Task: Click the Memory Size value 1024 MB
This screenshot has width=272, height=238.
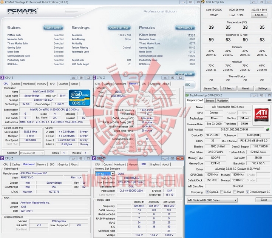Action: [x=215, y=163]
